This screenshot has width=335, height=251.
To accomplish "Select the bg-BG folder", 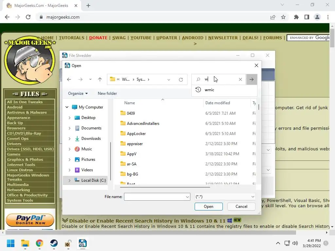I will pyautogui.click(x=129, y=174).
